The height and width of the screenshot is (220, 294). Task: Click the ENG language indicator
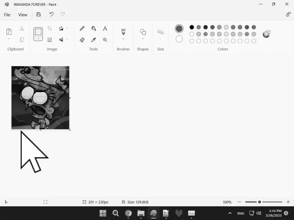tap(241, 213)
